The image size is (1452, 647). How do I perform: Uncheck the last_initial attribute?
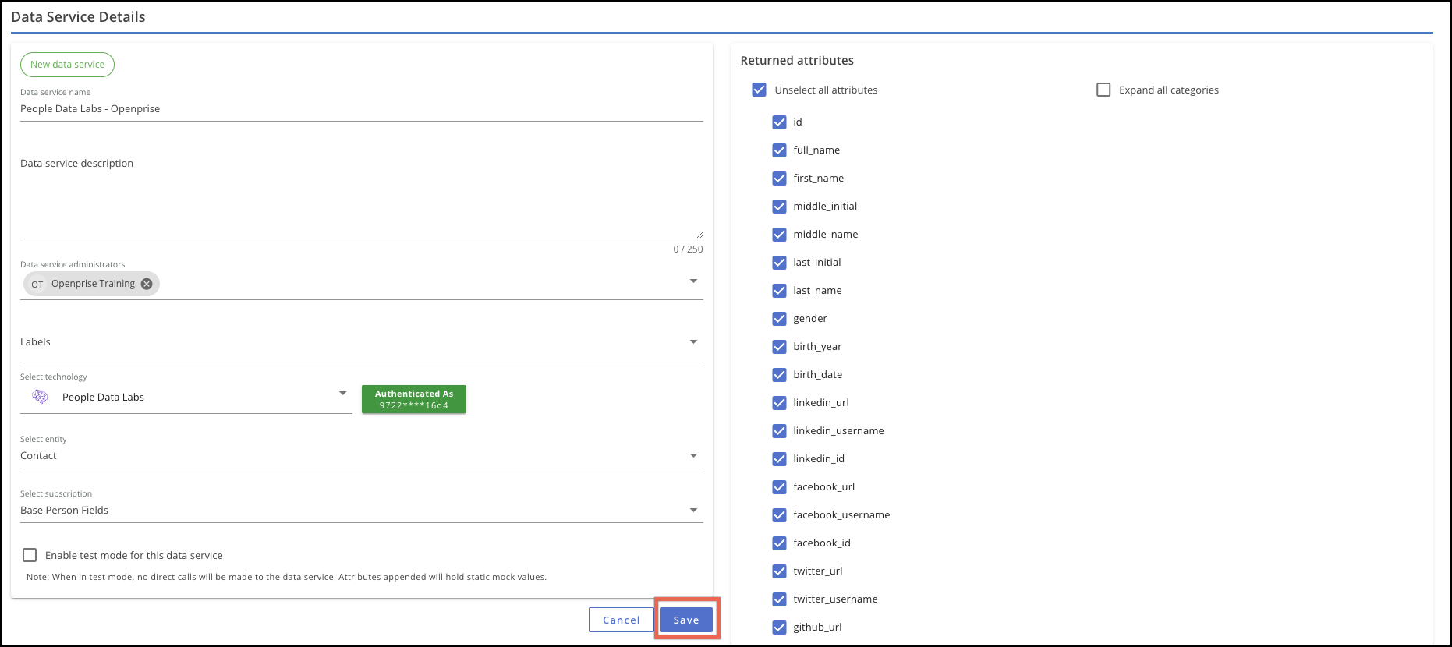click(779, 263)
